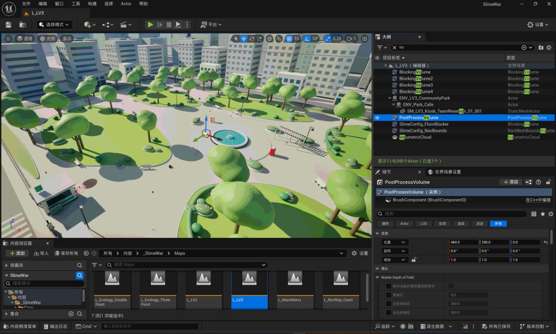The width and height of the screenshot is (556, 334).
Task: Open the 平台 platforms dropdown
Action: 211,25
